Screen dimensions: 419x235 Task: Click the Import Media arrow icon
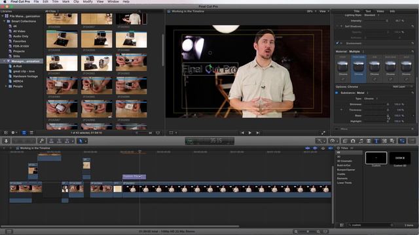click(6, 141)
